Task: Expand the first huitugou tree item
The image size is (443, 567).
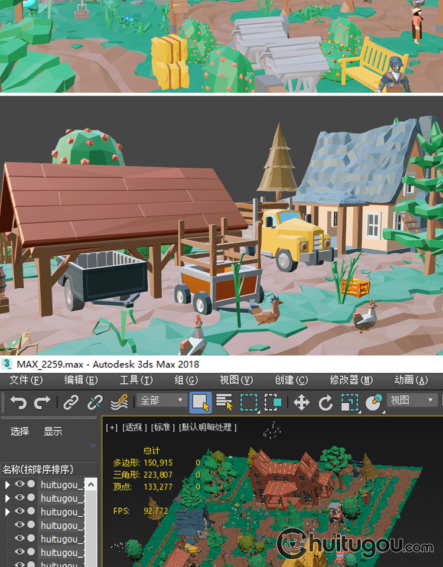Action: tap(8, 484)
